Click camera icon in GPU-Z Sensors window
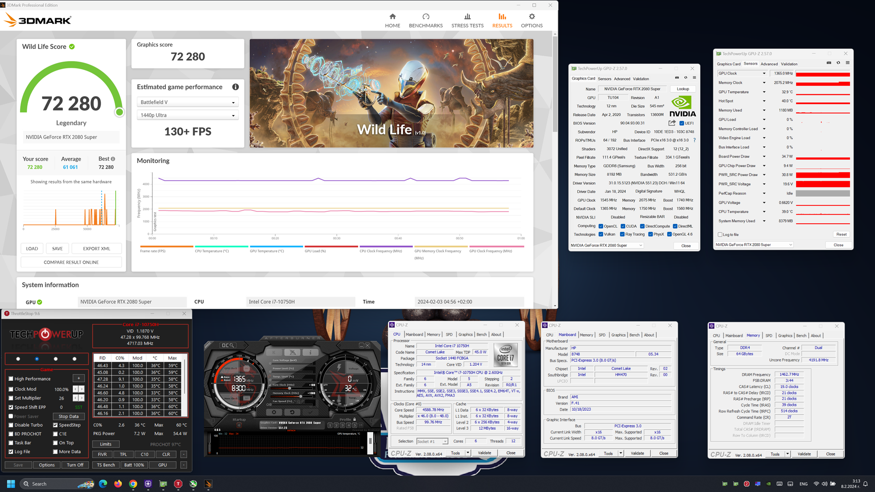 click(829, 63)
